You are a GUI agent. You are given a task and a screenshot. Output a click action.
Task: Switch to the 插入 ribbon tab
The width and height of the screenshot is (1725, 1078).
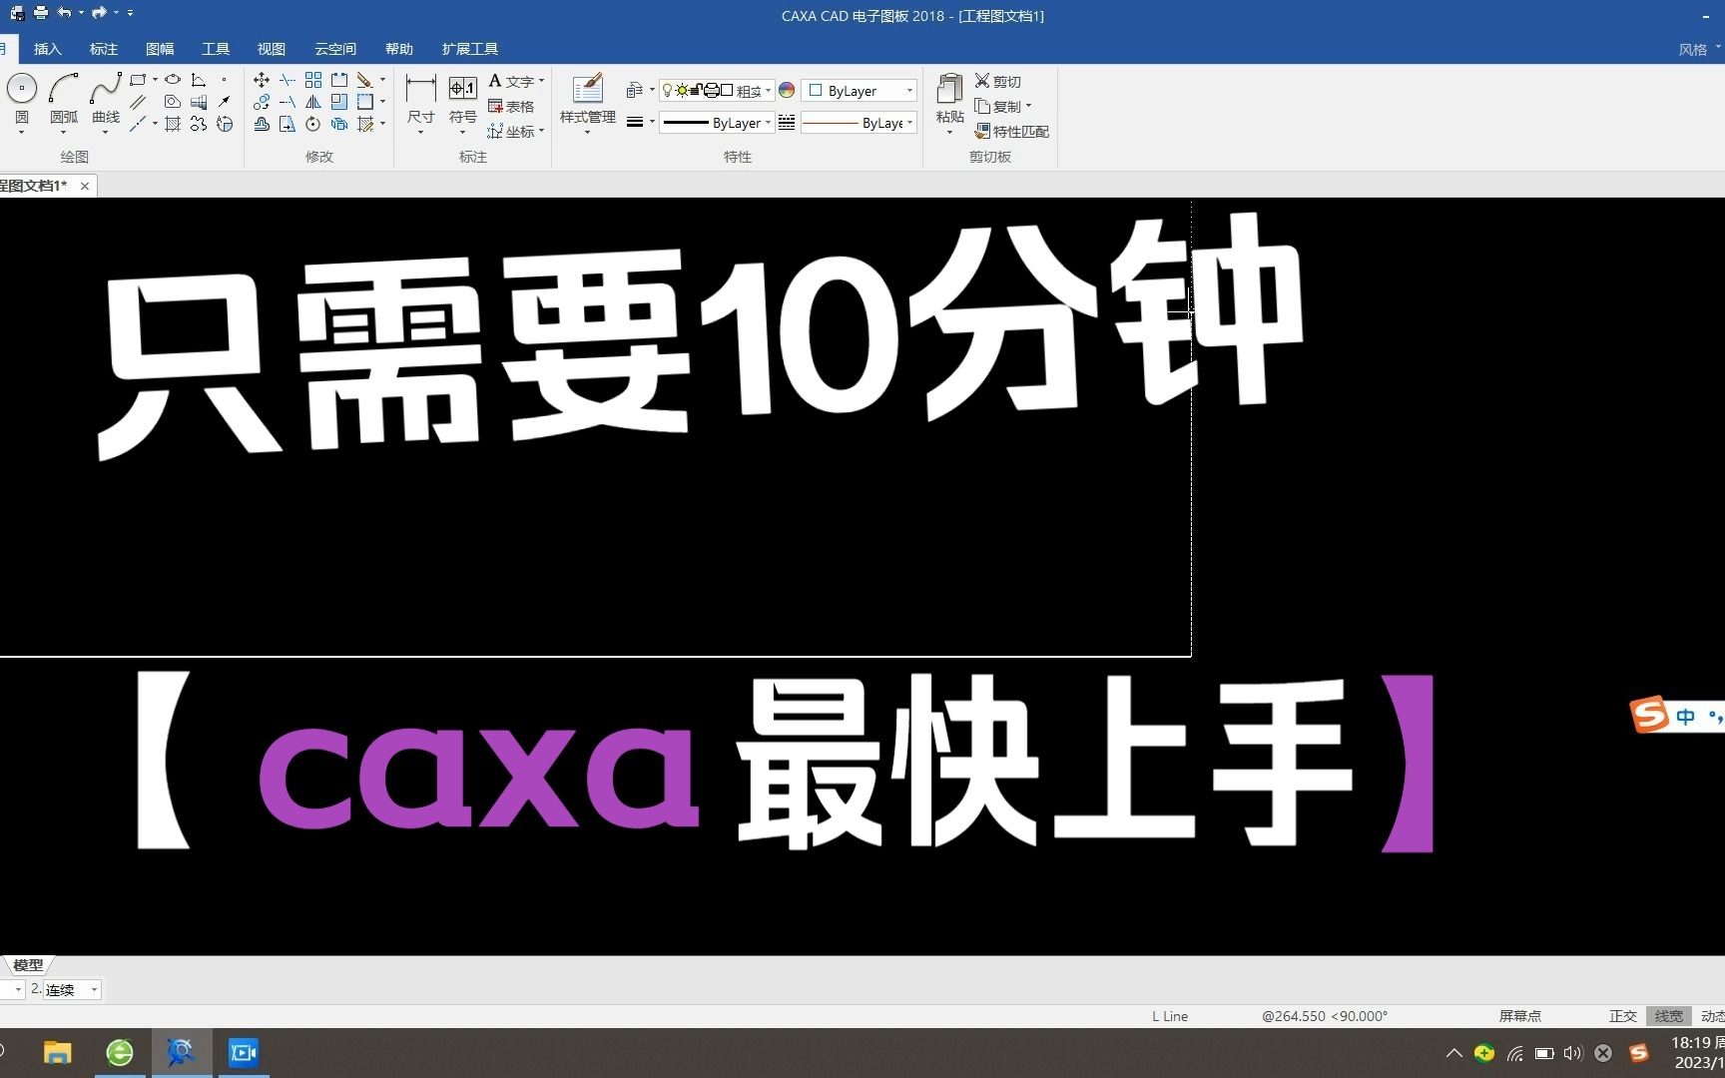point(47,48)
